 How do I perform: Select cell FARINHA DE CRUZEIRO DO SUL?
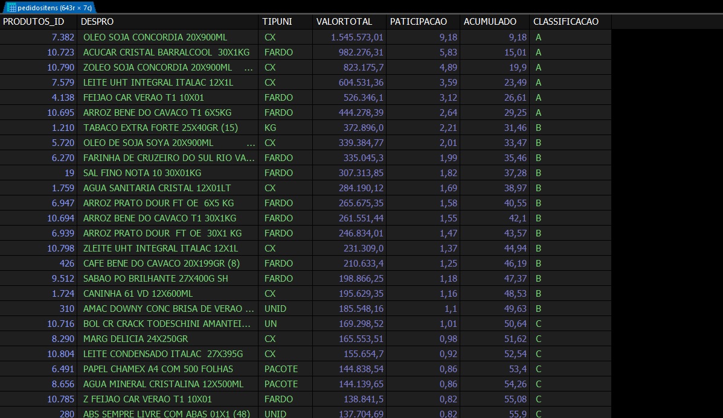coord(168,158)
